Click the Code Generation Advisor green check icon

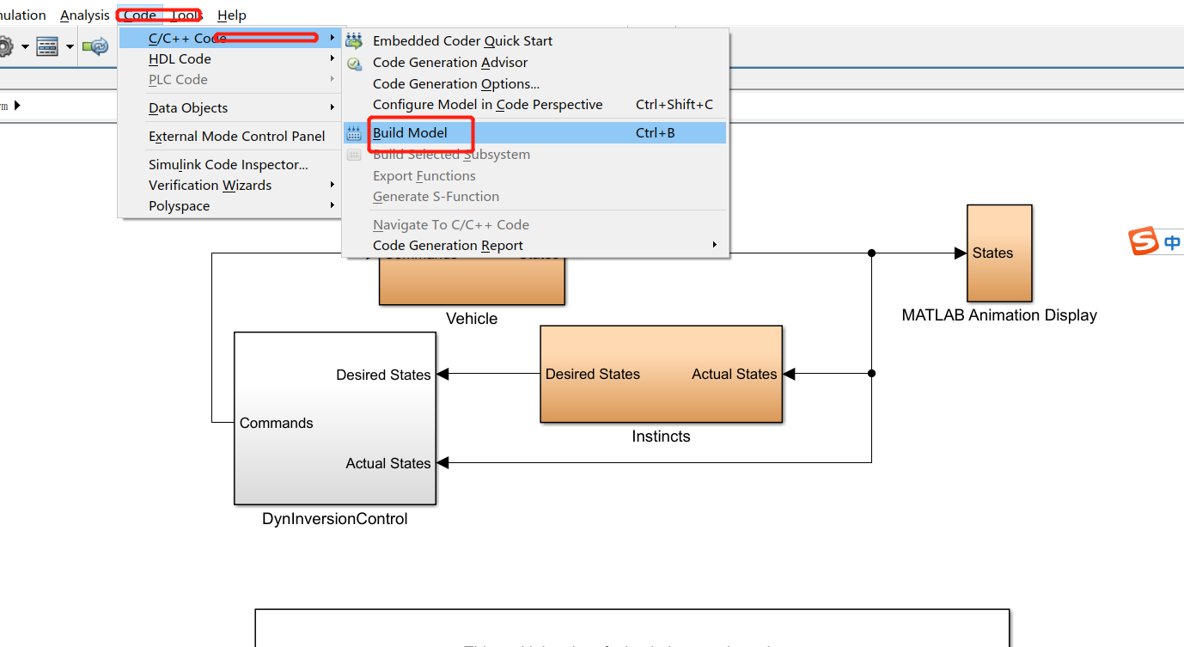click(355, 62)
